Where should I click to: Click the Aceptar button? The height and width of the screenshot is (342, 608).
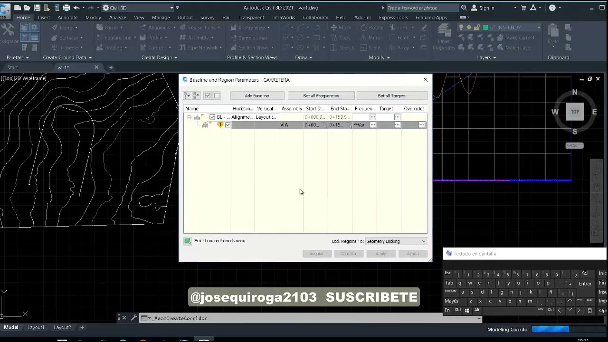316,254
